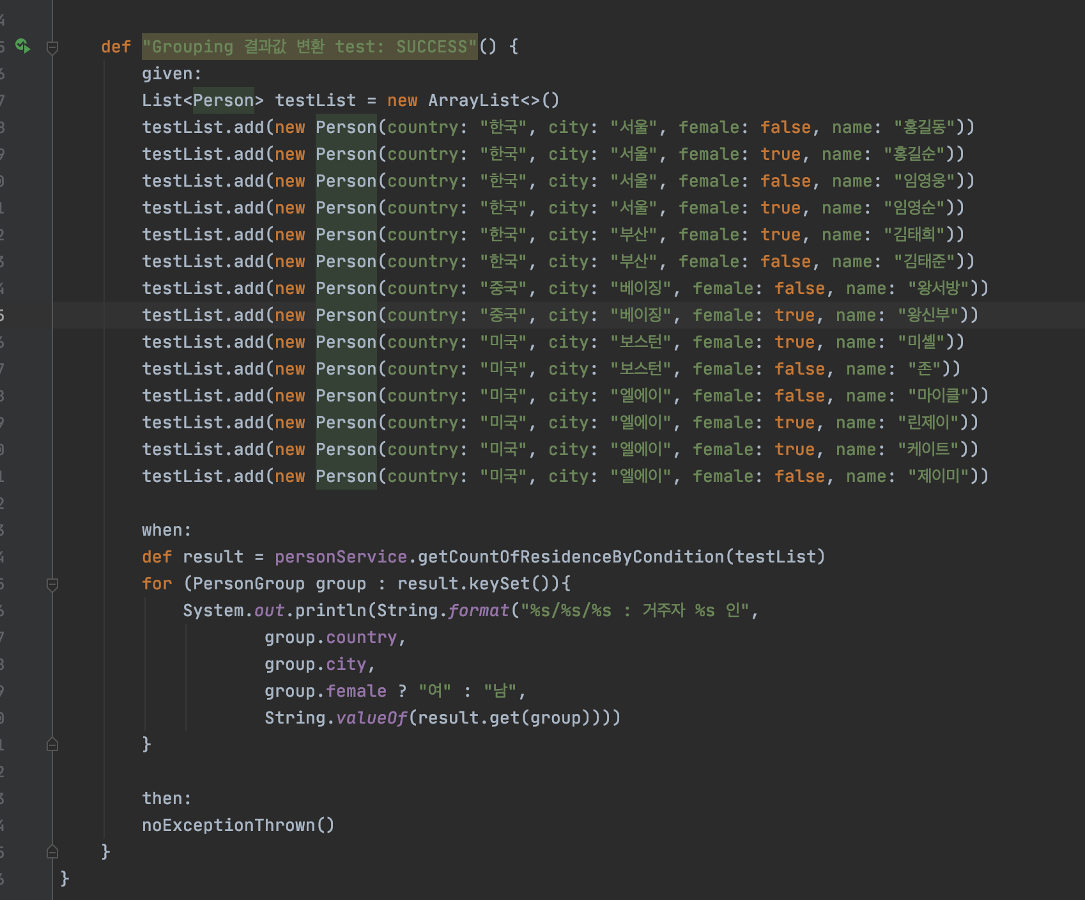This screenshot has height=900, width=1085.
Task: Click the name value "임영웅"
Action: (x=925, y=181)
